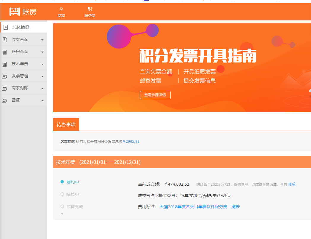The height and width of the screenshot is (239, 311).
Task: Click the 查询欠票金额 banner text
Action: (156, 72)
